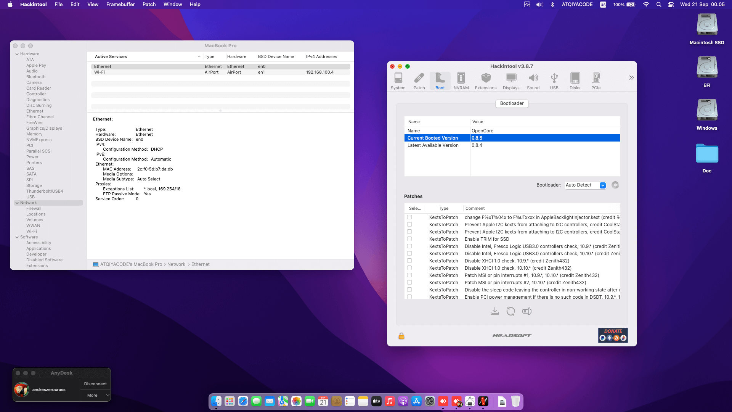The image size is (732, 412).
Task: Open App Store from the Dock
Action: [x=416, y=401]
